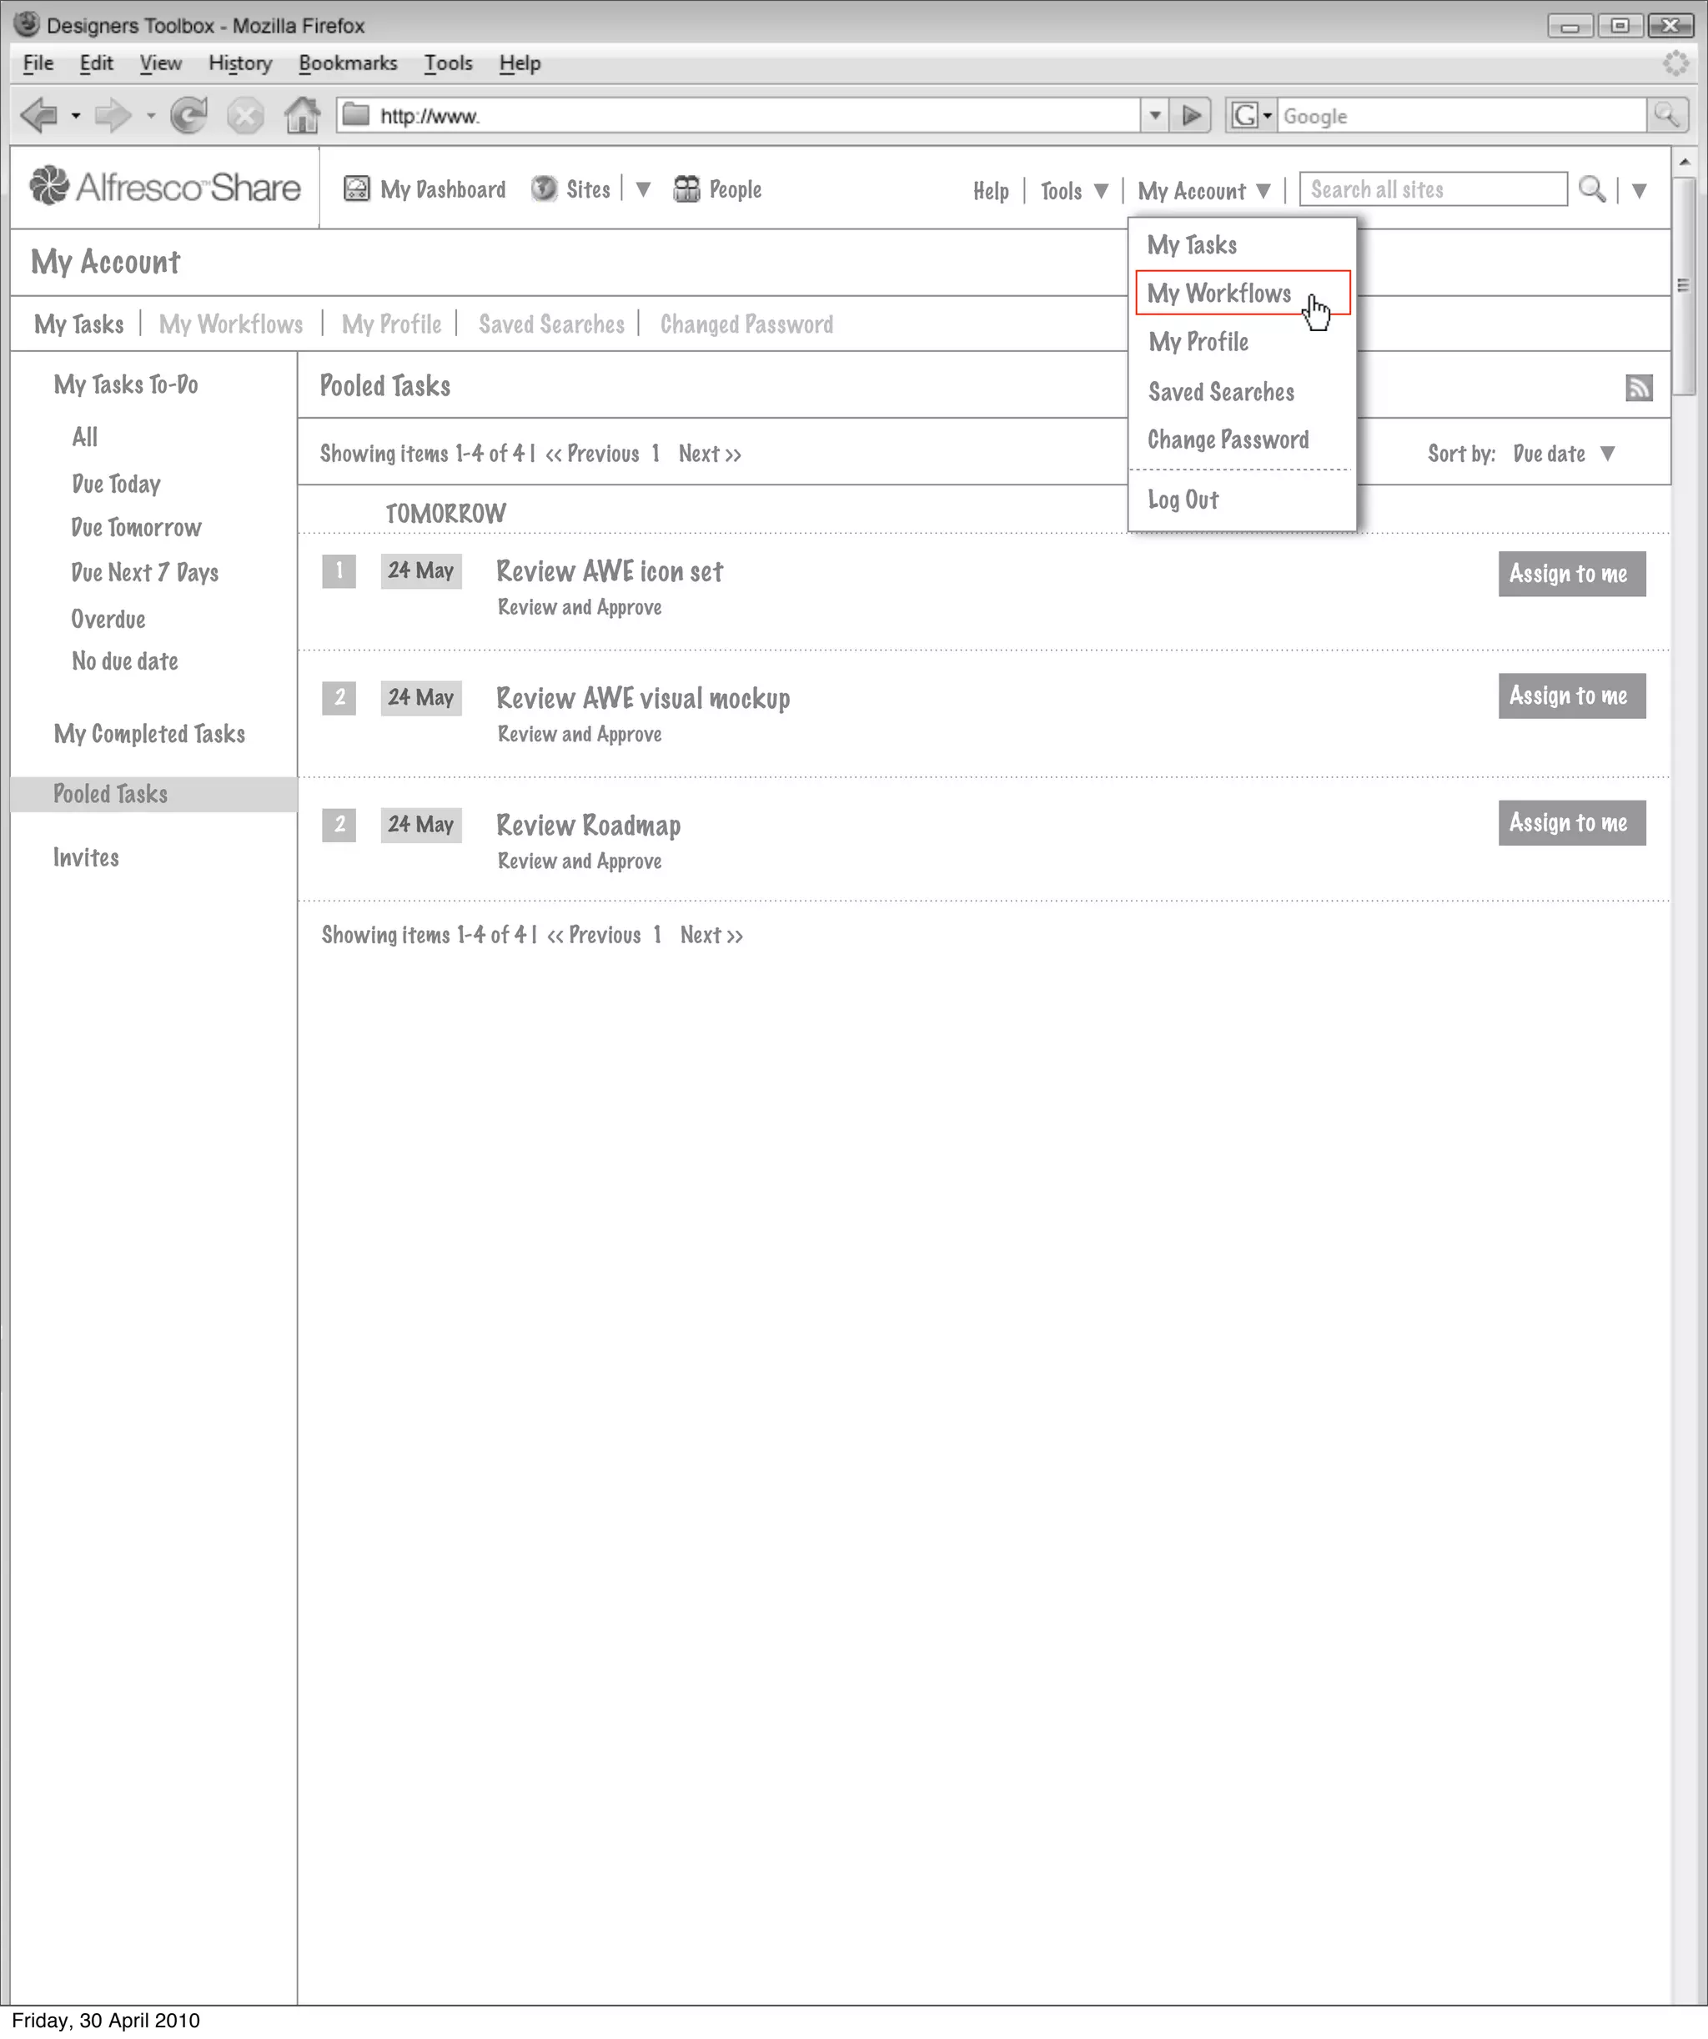Switch to the Saved Searches tab
The image size is (1708, 2039).
550,324
